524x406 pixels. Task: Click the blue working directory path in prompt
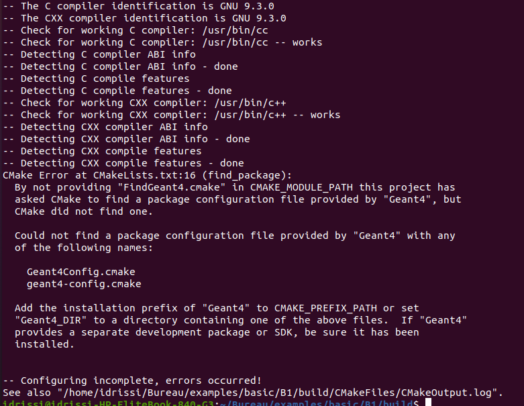tap(317, 403)
